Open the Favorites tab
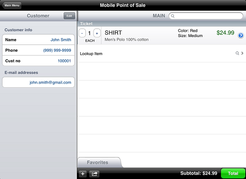Screen dimensions: 246x179 [98, 162]
